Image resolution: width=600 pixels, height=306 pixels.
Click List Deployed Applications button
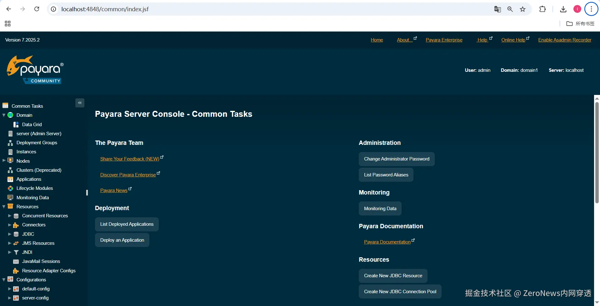(127, 224)
